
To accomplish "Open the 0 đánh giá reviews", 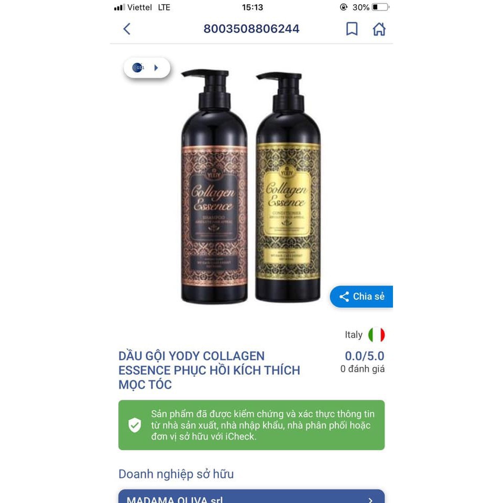I will pos(363,369).
